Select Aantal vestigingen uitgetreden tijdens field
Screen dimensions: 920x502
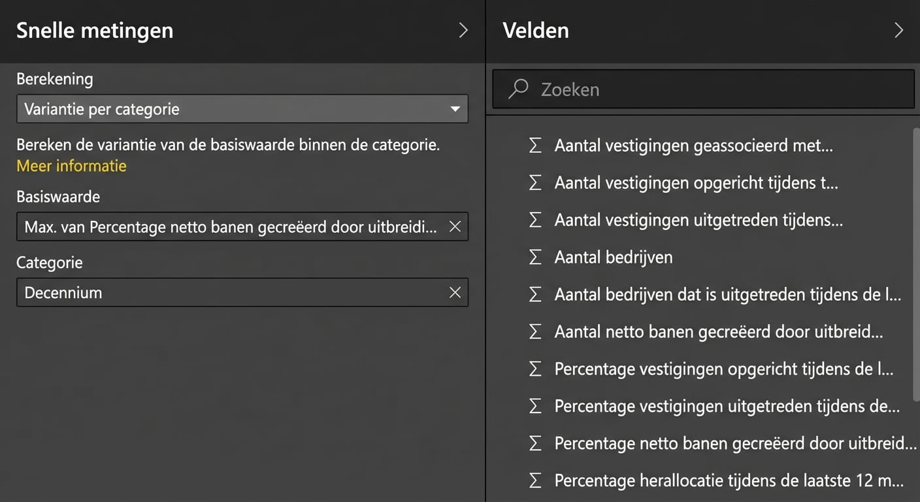698,220
